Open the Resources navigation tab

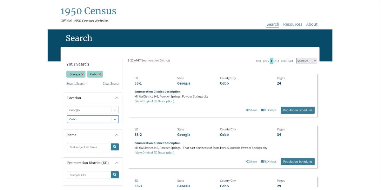tap(293, 24)
